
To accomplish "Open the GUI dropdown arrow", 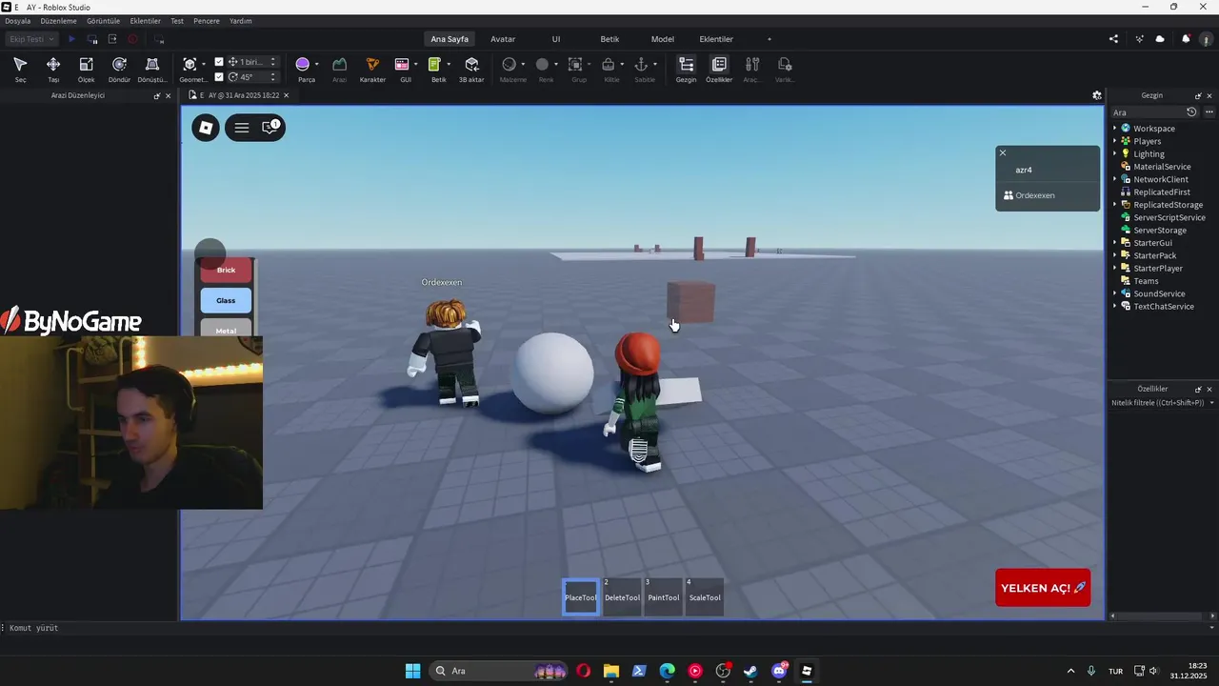I will (x=416, y=65).
